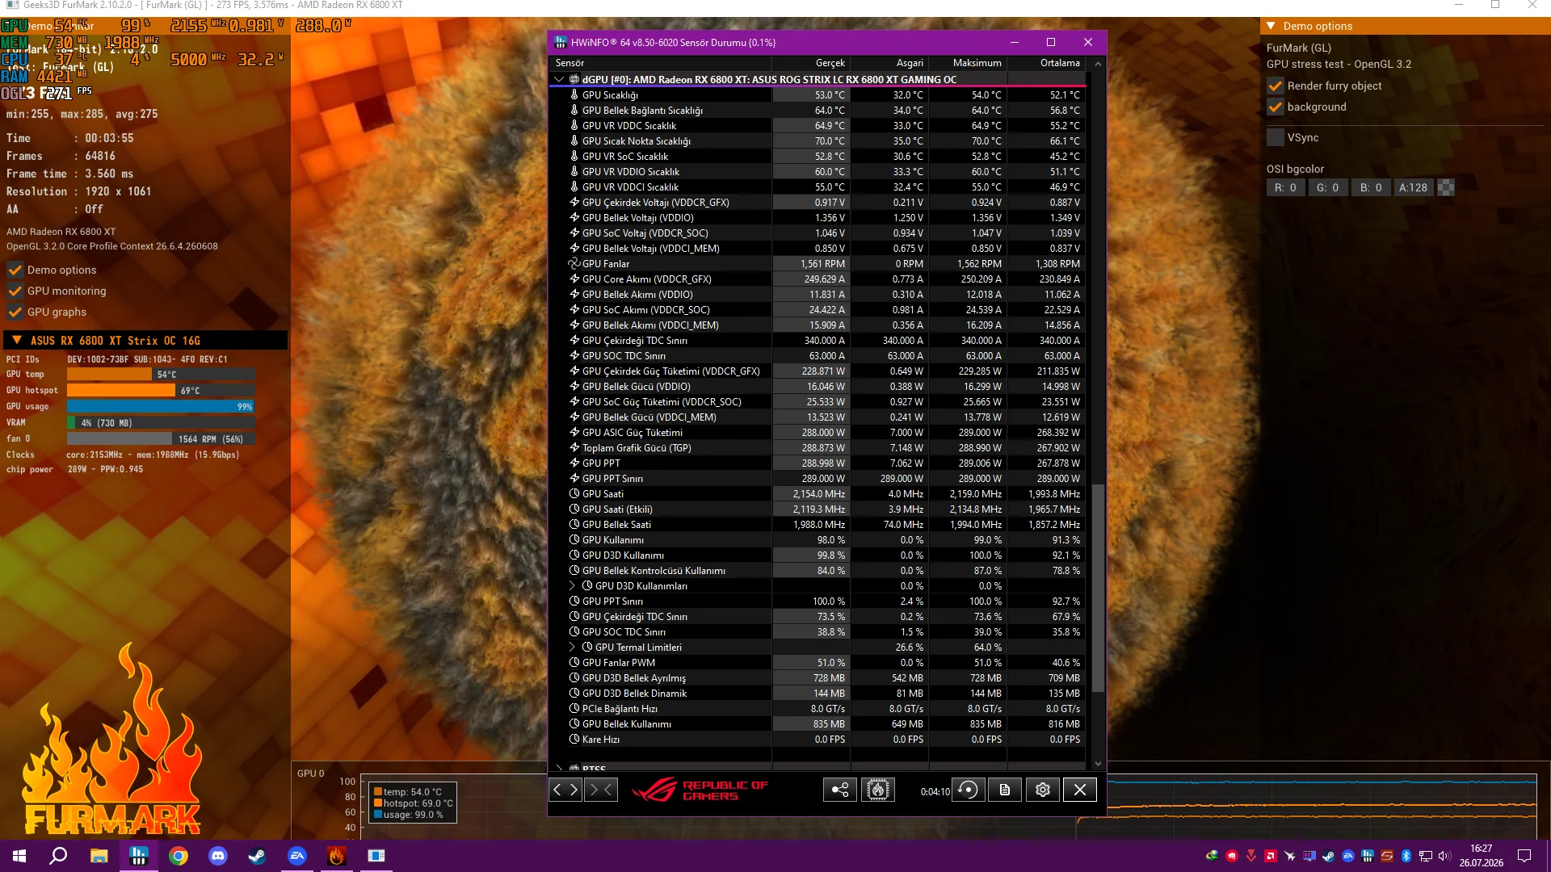Open AMD Radeon Software tray icon

click(1271, 856)
